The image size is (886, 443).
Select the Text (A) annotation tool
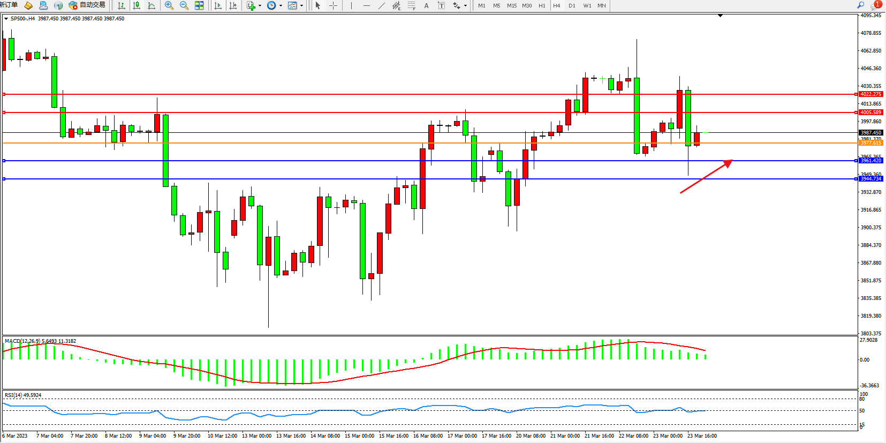[x=426, y=5]
